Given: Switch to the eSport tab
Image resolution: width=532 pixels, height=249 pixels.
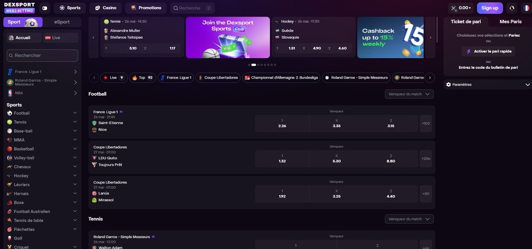Looking at the screenshot, I should pos(62,22).
